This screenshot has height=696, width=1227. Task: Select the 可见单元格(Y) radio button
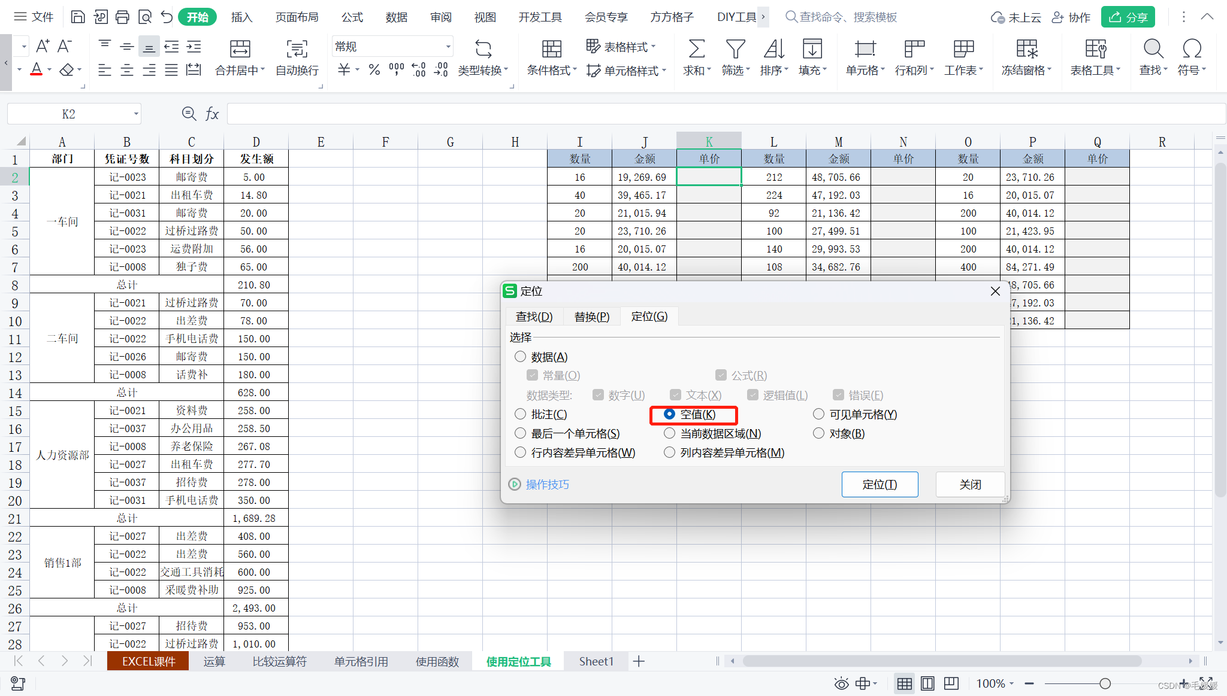click(818, 414)
